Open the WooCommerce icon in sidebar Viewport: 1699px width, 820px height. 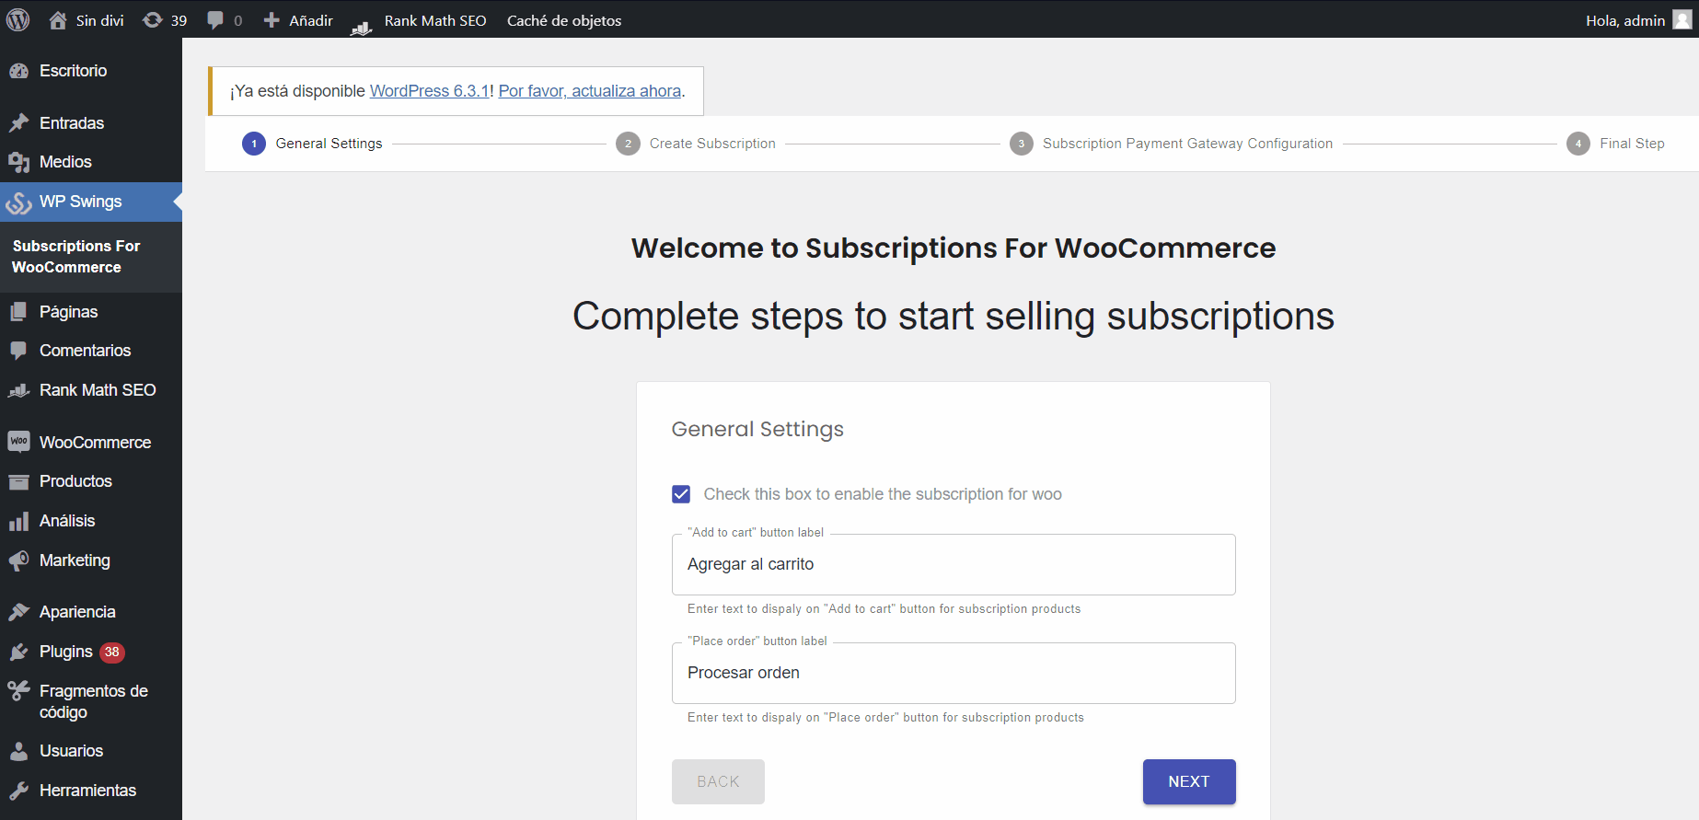[18, 442]
